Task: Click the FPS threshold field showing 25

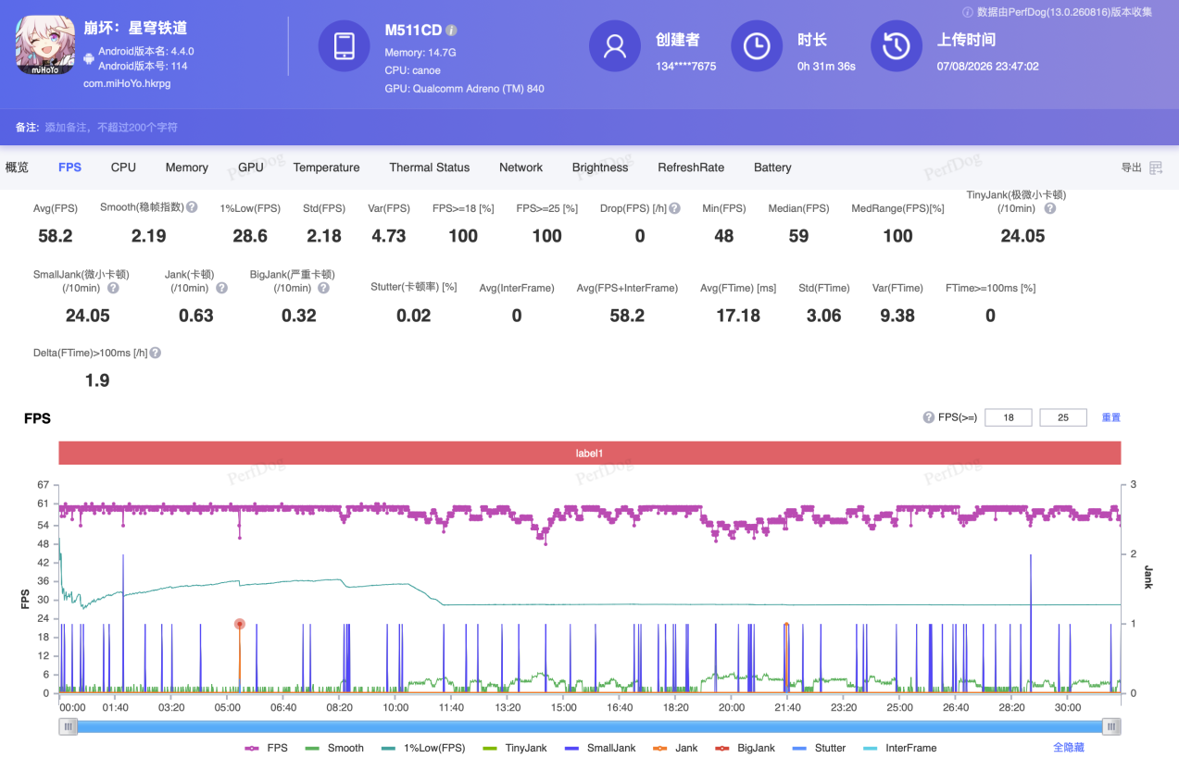Action: (1063, 417)
